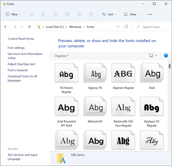
Task: Open Get more font information online
Action: click(x=25, y=56)
